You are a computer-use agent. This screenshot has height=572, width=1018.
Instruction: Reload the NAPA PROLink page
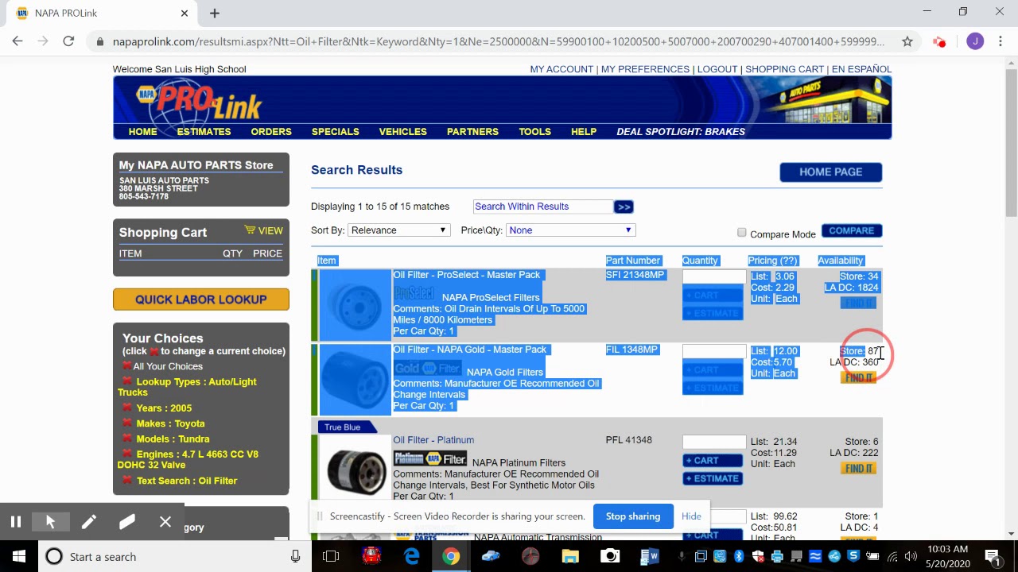point(68,41)
